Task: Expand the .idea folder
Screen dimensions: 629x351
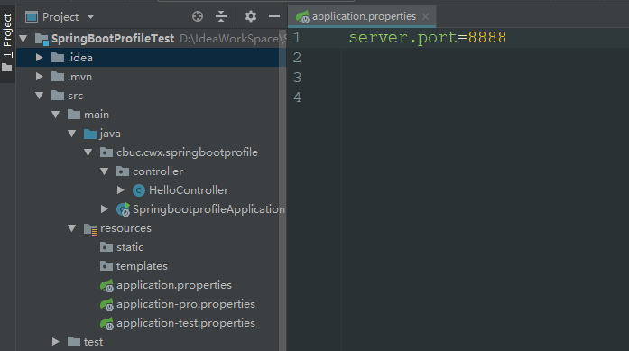Action: (x=40, y=58)
